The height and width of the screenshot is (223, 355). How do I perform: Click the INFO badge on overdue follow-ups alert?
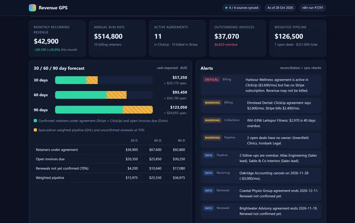[209, 155]
